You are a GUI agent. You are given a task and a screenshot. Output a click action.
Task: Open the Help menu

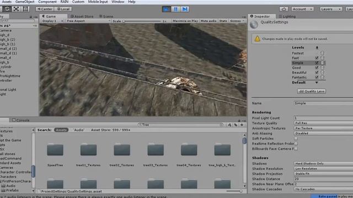pyautogui.click(x=132, y=2)
